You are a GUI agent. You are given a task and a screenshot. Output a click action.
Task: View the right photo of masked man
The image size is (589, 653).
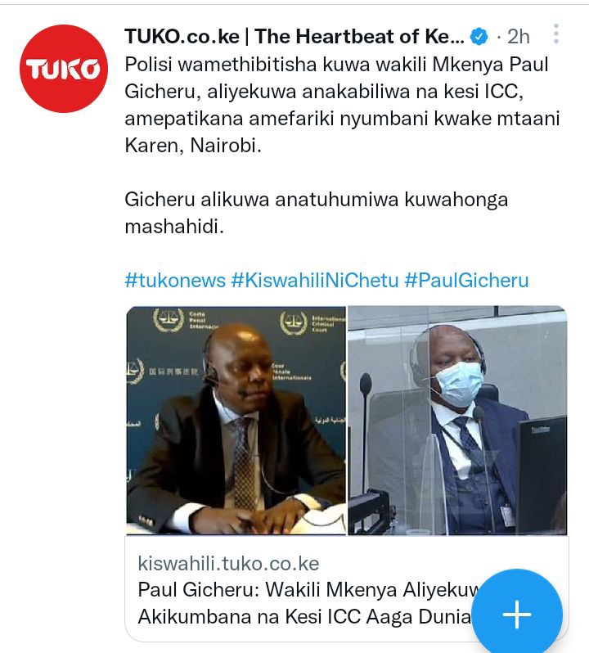pos(457,421)
